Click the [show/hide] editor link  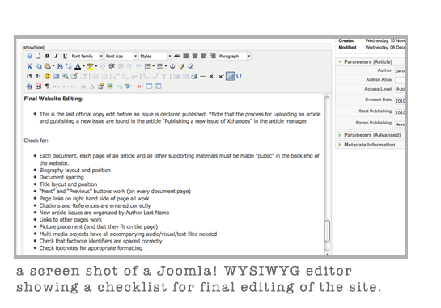click(x=33, y=47)
